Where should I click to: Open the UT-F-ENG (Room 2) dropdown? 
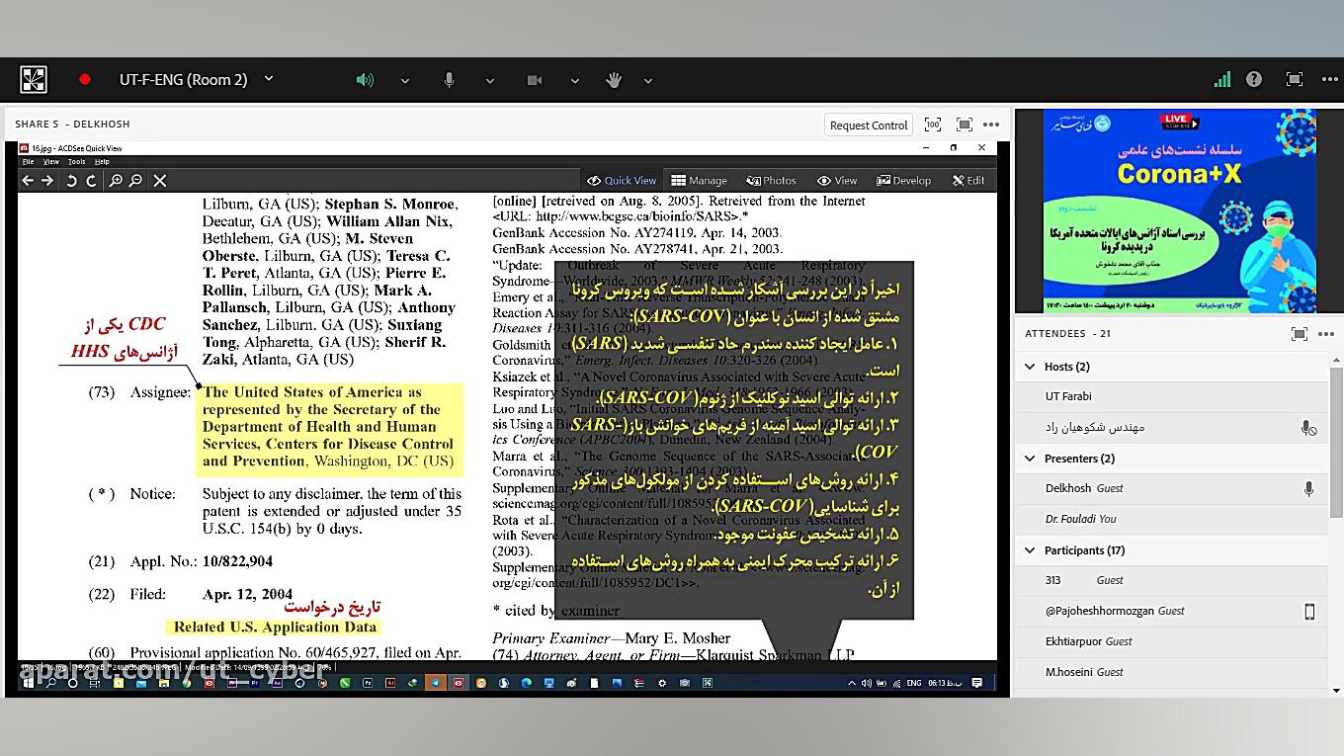tap(267, 79)
